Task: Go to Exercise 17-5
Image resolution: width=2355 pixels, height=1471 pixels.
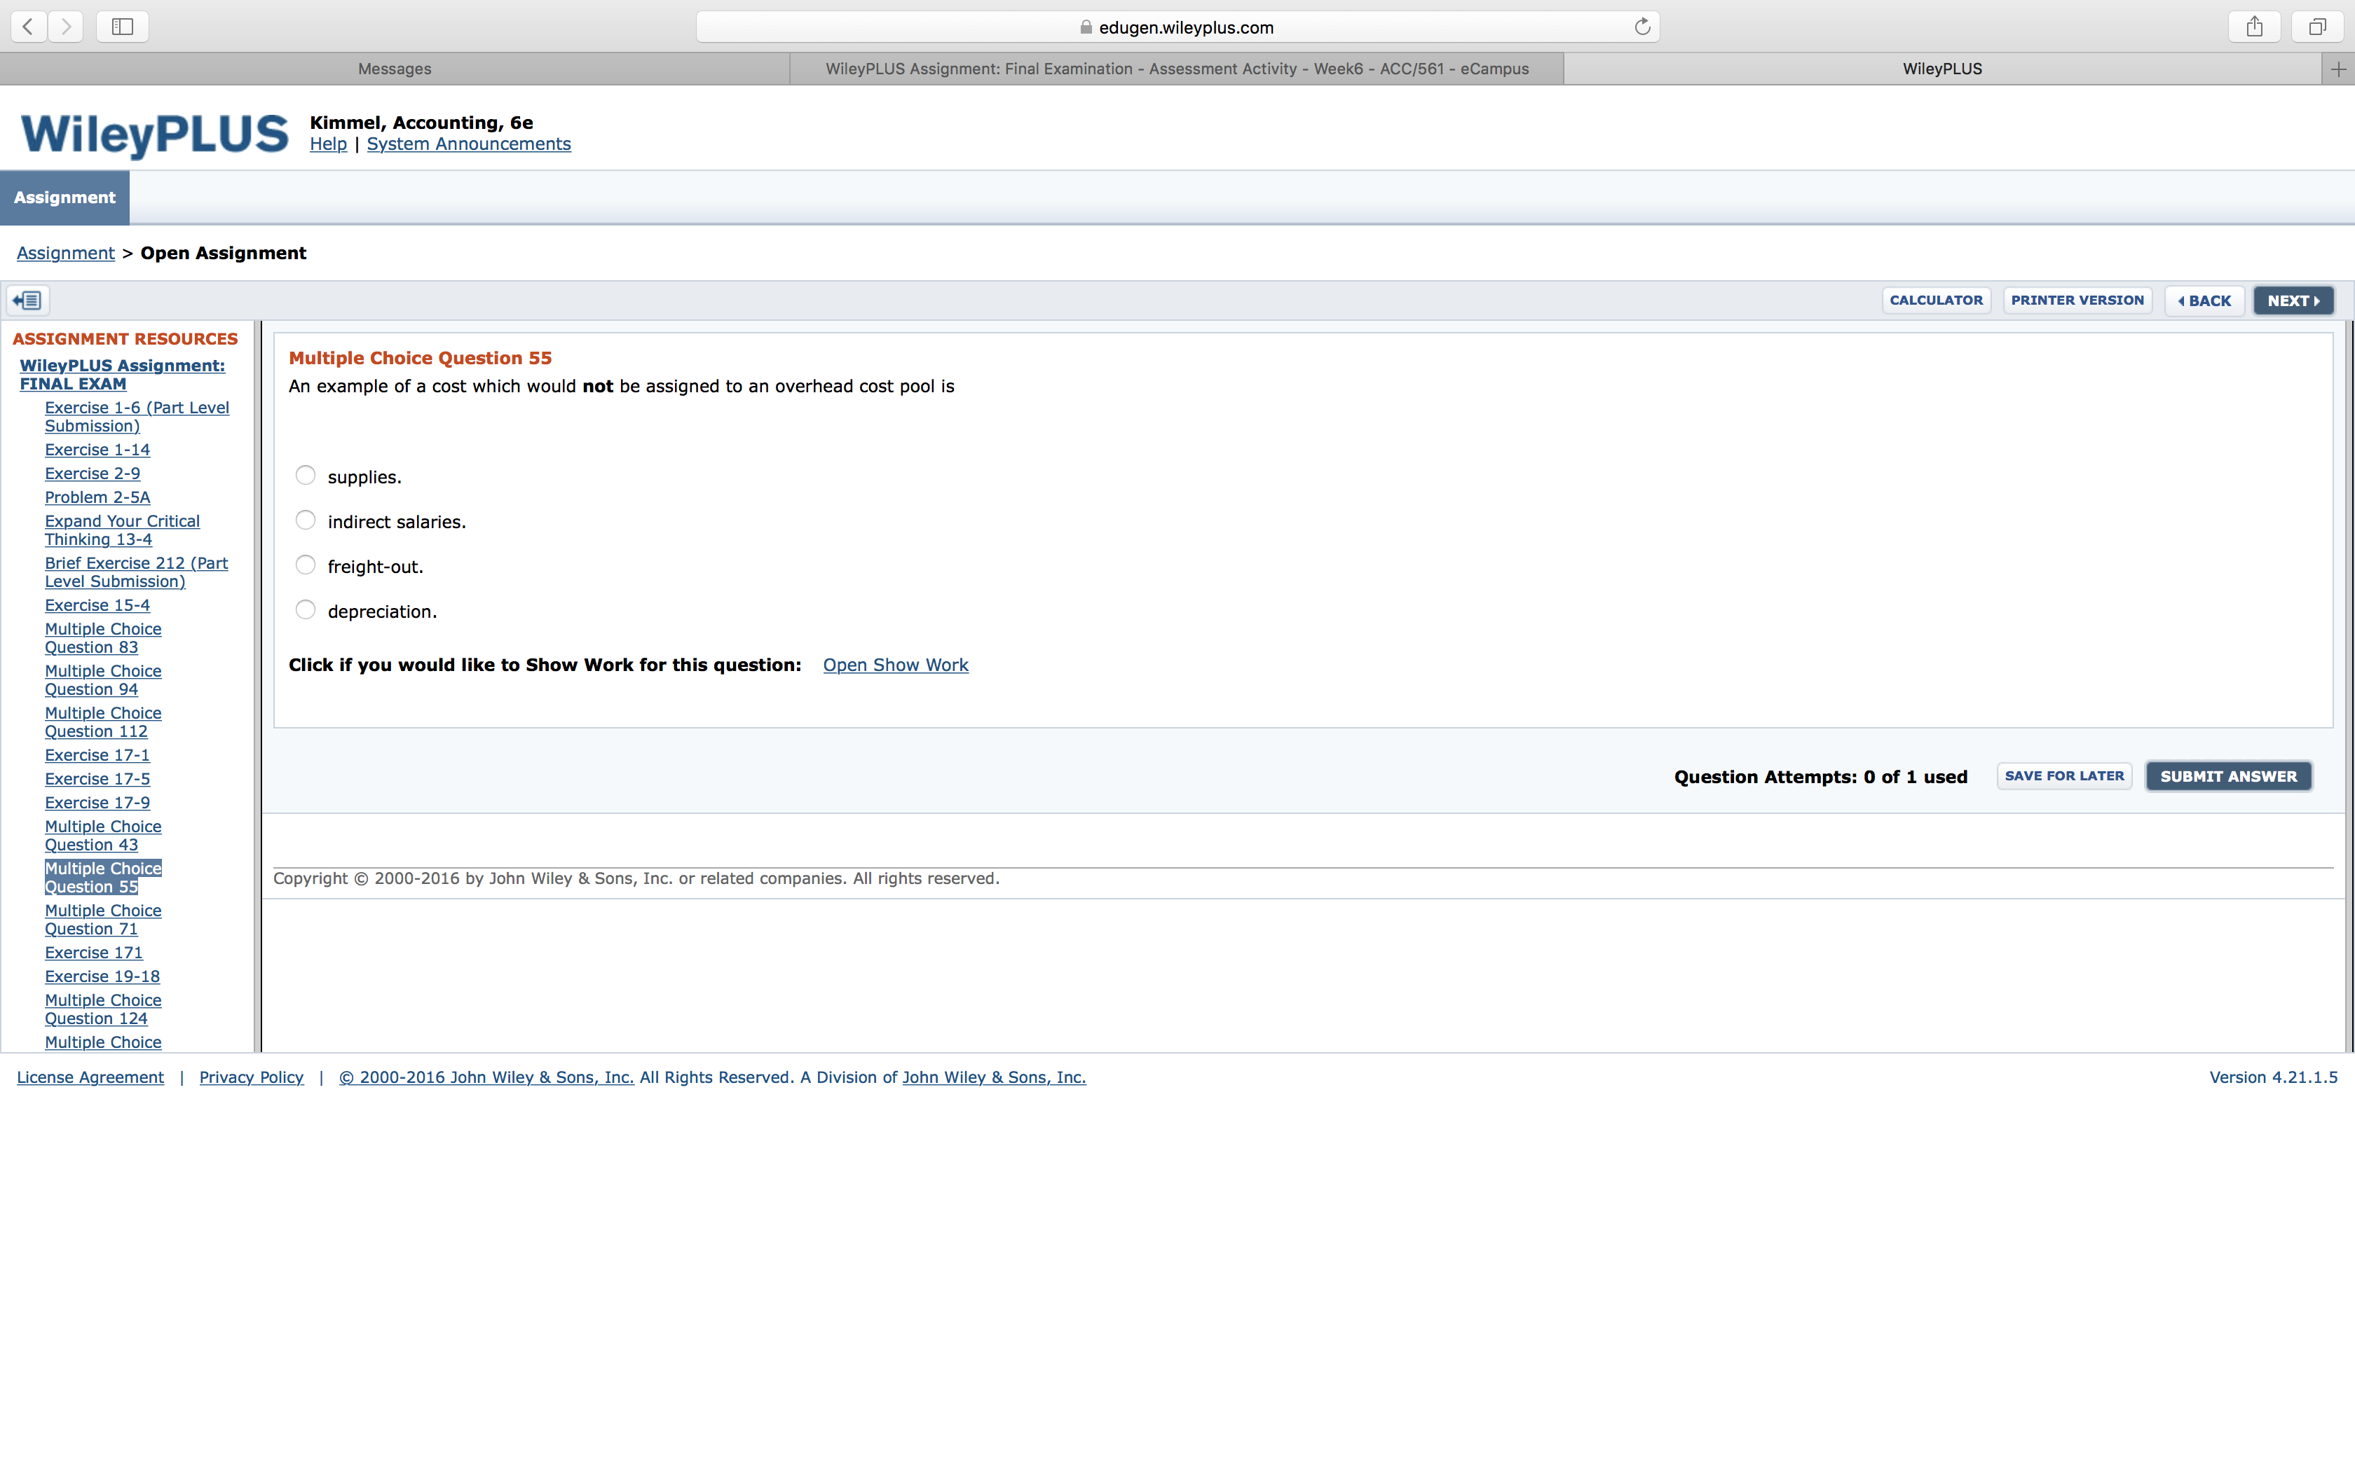Action: pyautogui.click(x=97, y=779)
